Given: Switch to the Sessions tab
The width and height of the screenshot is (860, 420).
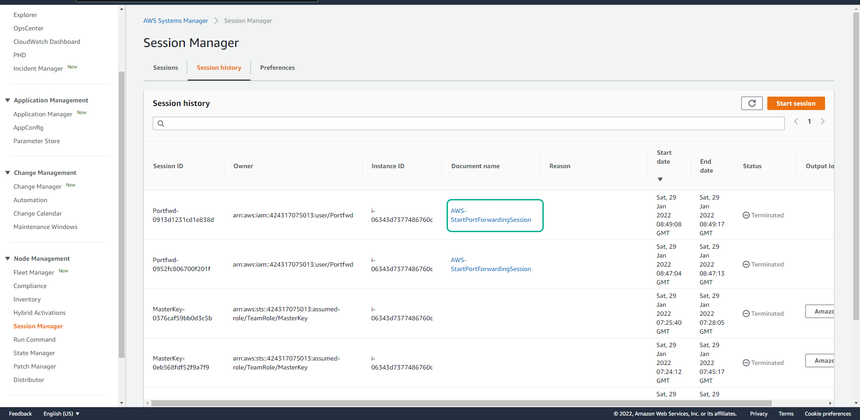Looking at the screenshot, I should pyautogui.click(x=165, y=68).
